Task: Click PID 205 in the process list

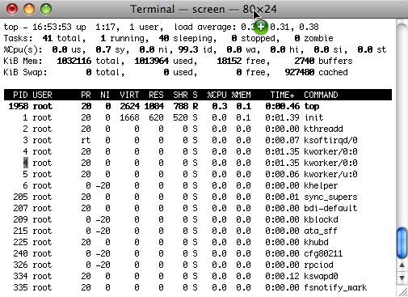Action: (x=20, y=197)
